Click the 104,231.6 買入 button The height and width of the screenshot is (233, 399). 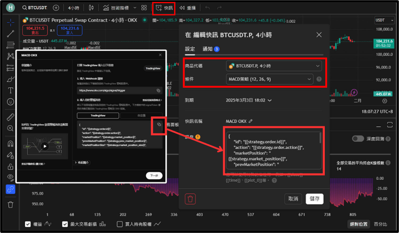(x=70, y=30)
